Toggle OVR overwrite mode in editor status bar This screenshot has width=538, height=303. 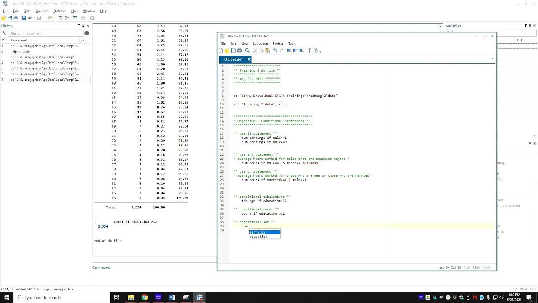[487, 268]
